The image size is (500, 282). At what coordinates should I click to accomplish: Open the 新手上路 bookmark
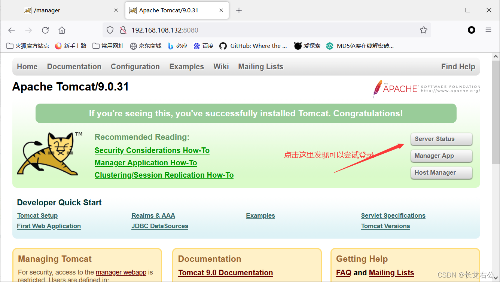pos(71,46)
